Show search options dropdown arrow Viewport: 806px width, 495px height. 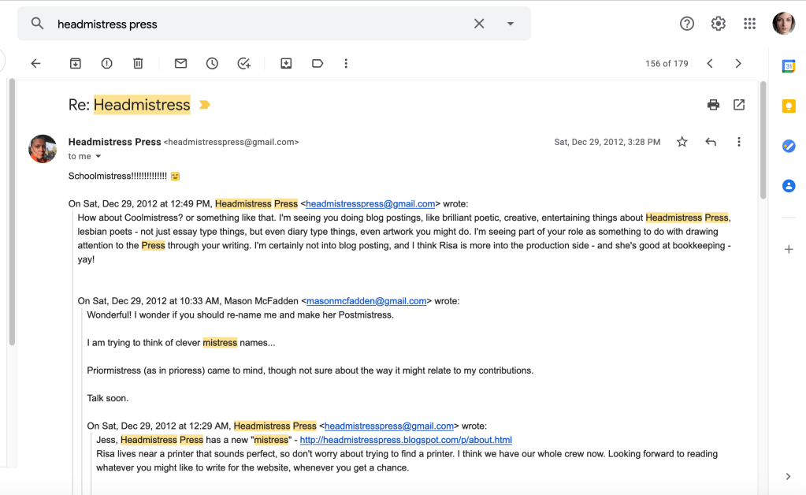click(511, 24)
